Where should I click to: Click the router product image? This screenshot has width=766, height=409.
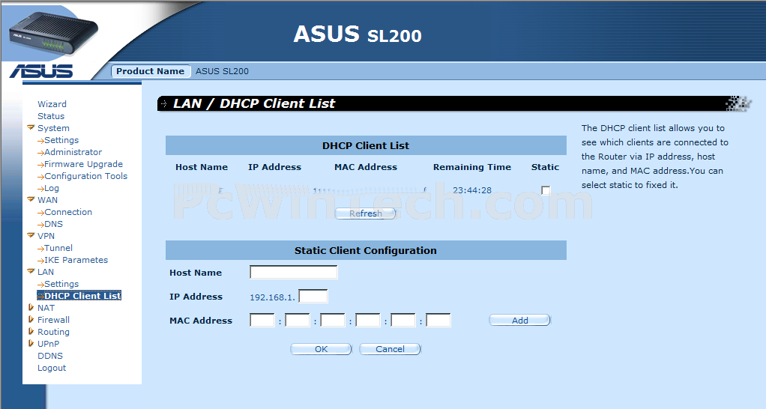[52, 35]
